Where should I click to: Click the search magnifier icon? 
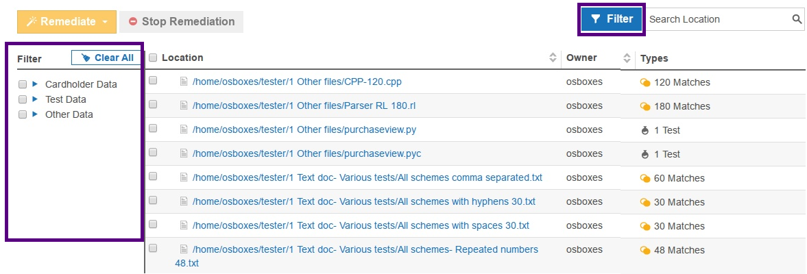pyautogui.click(x=797, y=19)
